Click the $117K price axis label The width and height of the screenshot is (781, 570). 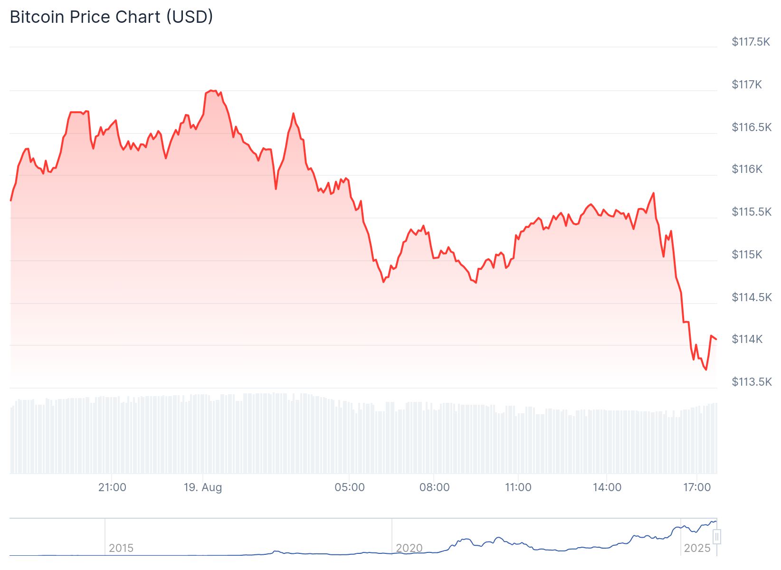747,85
